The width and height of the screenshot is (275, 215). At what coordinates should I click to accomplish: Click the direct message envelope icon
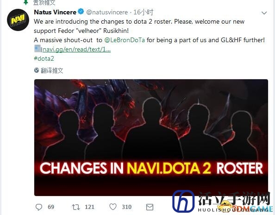(150, 207)
